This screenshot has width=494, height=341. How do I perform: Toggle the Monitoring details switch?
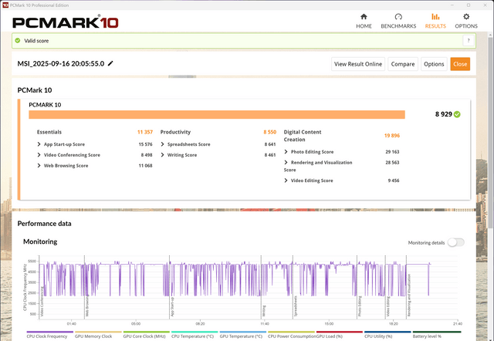[x=456, y=242]
